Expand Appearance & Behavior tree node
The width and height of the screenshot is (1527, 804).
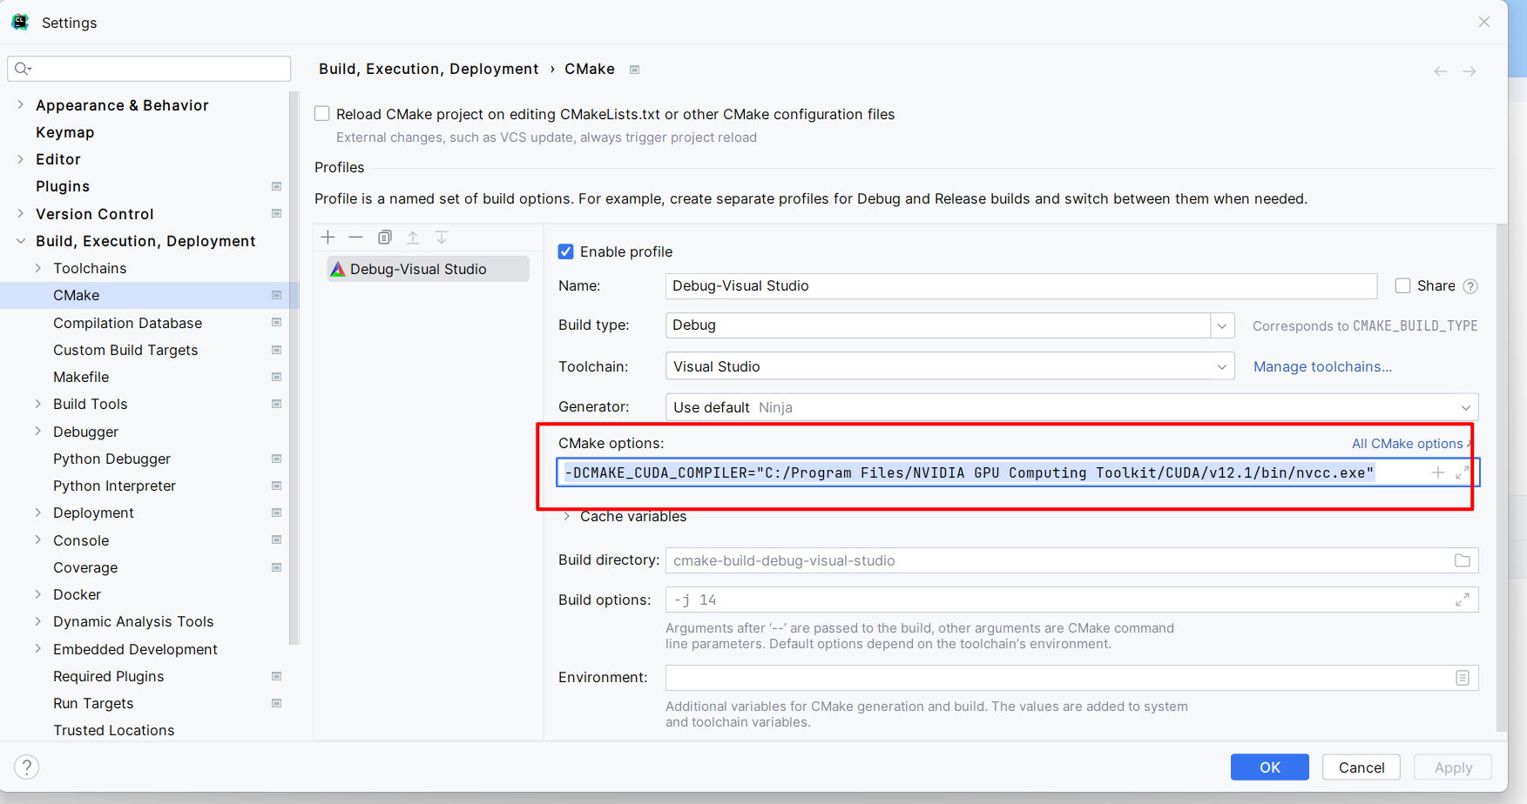point(21,105)
